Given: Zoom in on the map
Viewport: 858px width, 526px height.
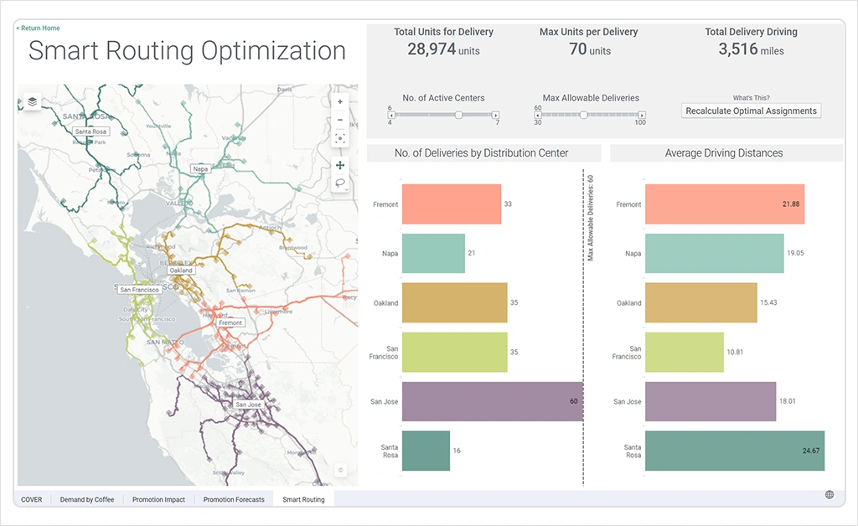Looking at the screenshot, I should pos(339,101).
